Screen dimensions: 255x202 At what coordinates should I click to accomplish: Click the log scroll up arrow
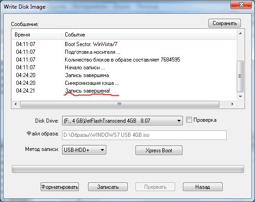click(x=240, y=33)
